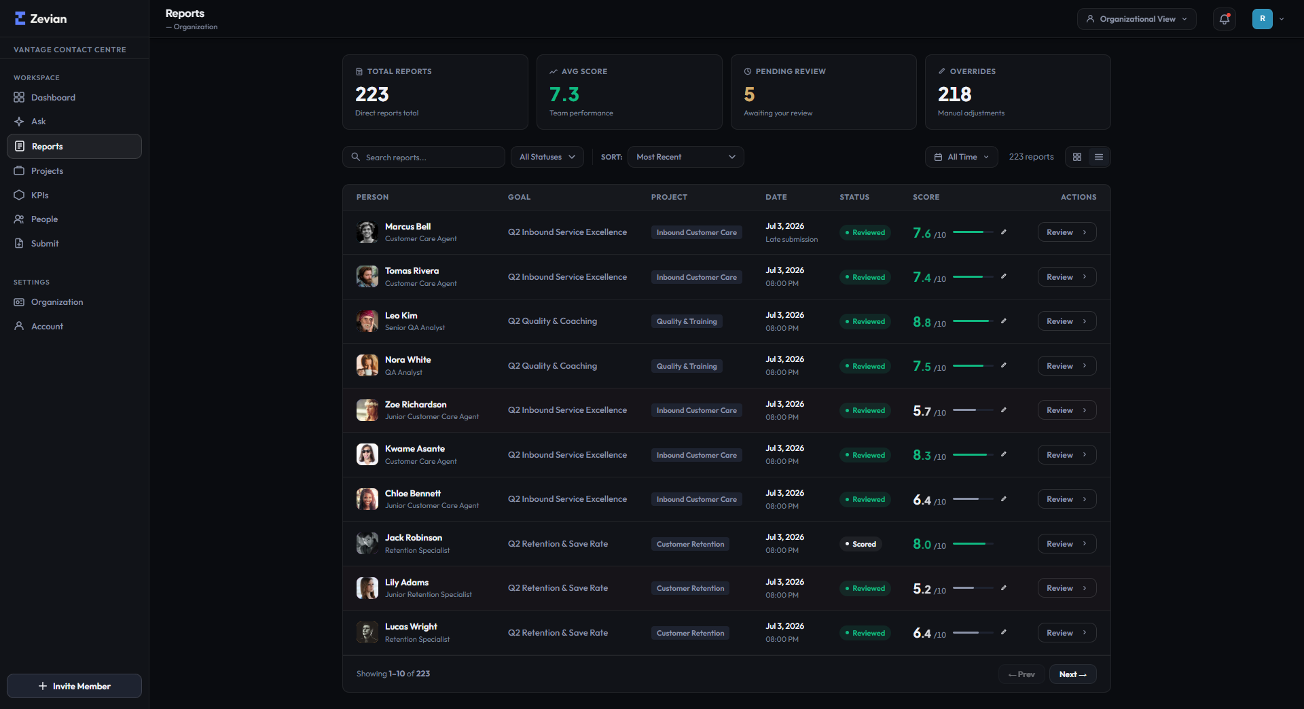Expand the user menu chevron

(1282, 19)
